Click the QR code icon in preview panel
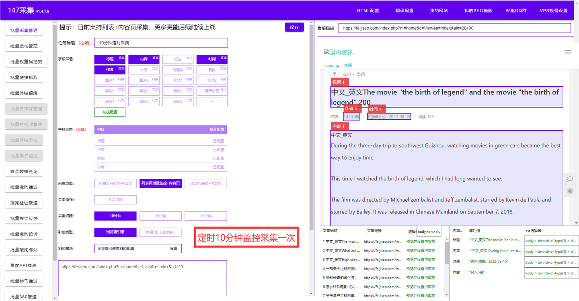579x301 pixels. [570, 191]
